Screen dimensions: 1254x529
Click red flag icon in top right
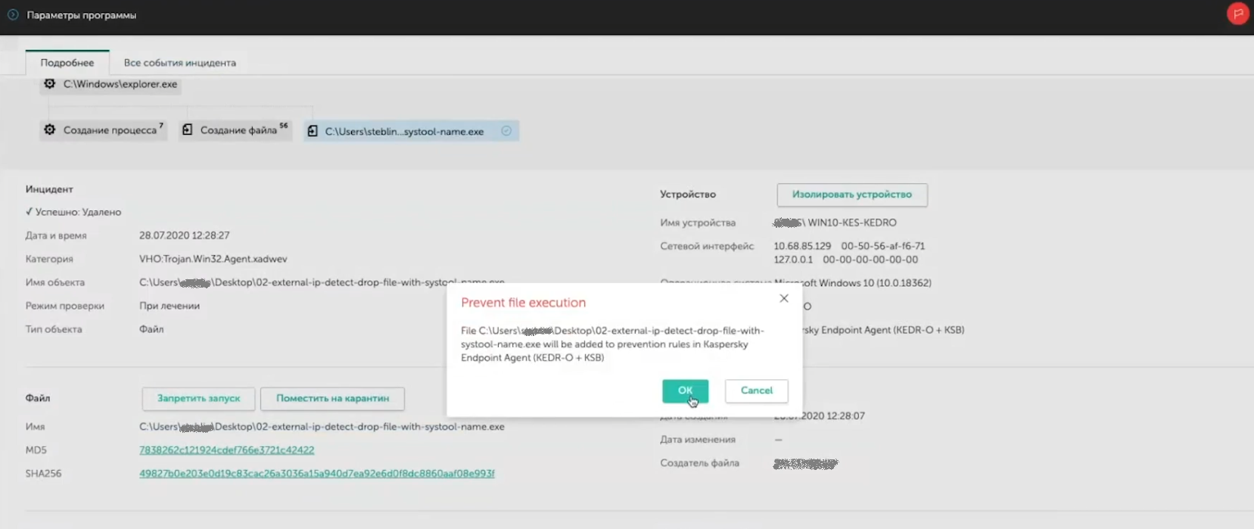tap(1238, 14)
